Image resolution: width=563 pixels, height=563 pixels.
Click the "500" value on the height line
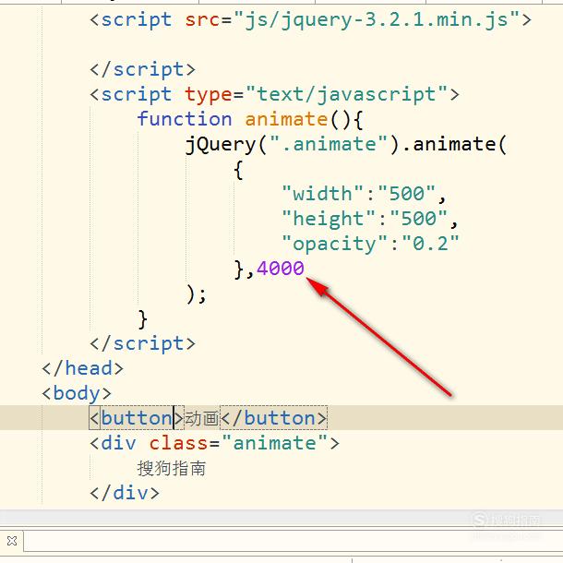(x=419, y=219)
